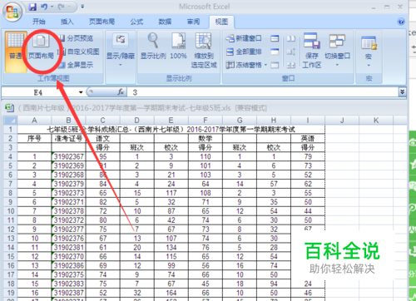Viewport: 416px width, 301px height.
Task: Click view side by side icon
Action: click(291, 38)
